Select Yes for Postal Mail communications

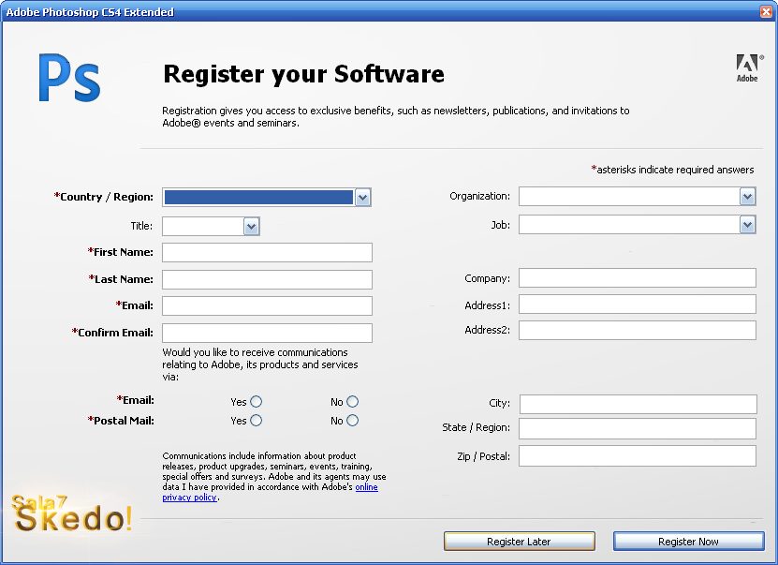[256, 421]
